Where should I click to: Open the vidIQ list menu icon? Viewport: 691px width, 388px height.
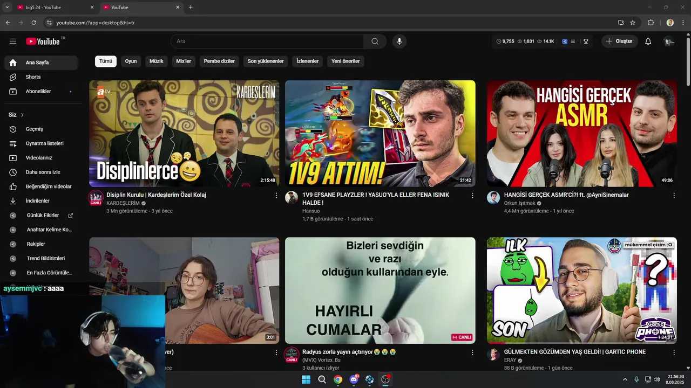[x=573, y=41]
